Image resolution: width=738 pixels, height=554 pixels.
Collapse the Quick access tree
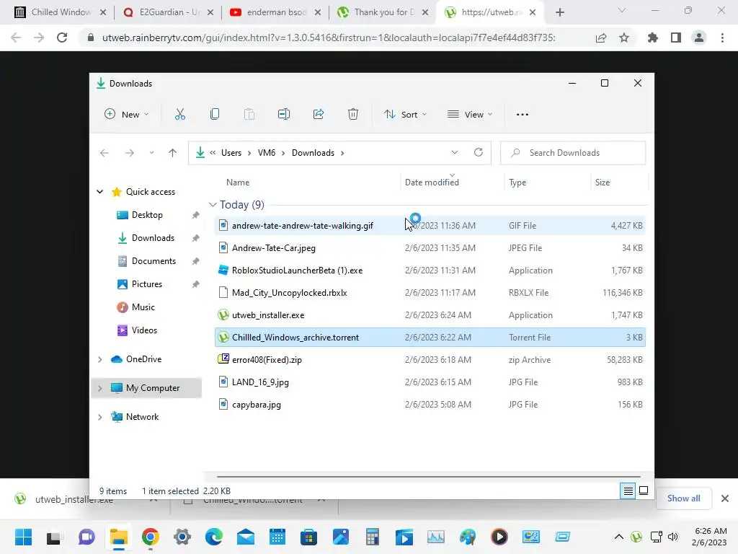[x=99, y=192]
